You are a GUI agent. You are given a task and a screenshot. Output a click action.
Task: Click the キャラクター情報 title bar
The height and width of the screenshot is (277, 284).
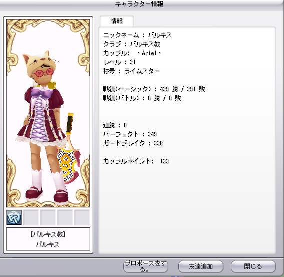[x=139, y=4]
